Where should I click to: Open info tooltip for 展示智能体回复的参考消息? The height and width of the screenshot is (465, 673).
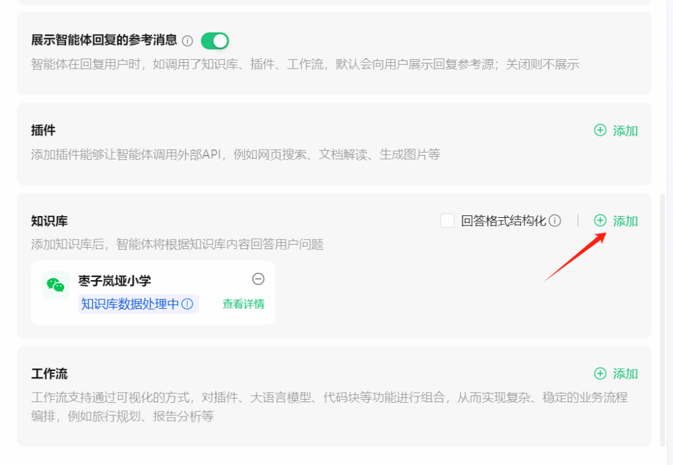point(188,40)
